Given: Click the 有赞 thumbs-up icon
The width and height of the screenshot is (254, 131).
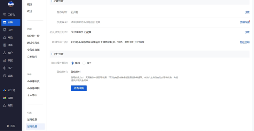Looking at the screenshot, I should click(5, 105).
